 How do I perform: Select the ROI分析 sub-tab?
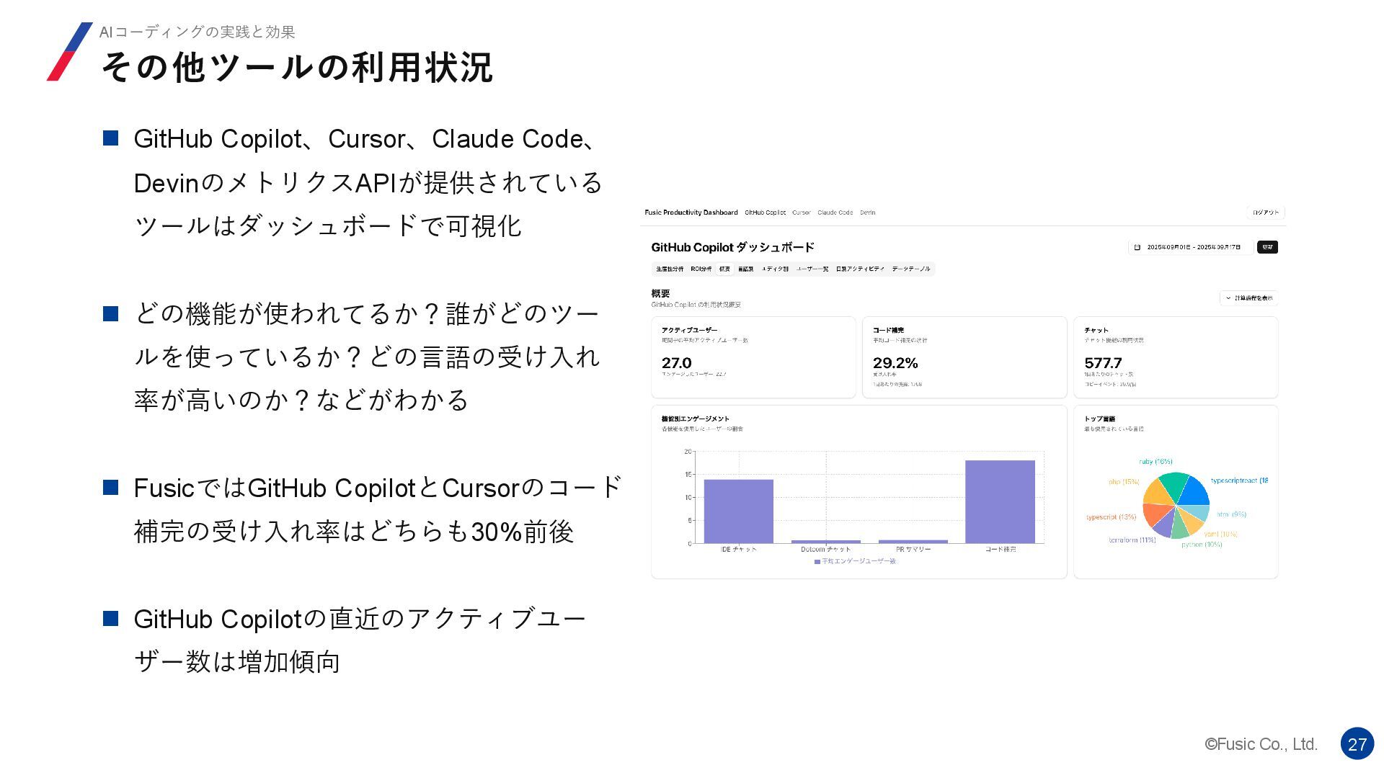[x=701, y=269]
